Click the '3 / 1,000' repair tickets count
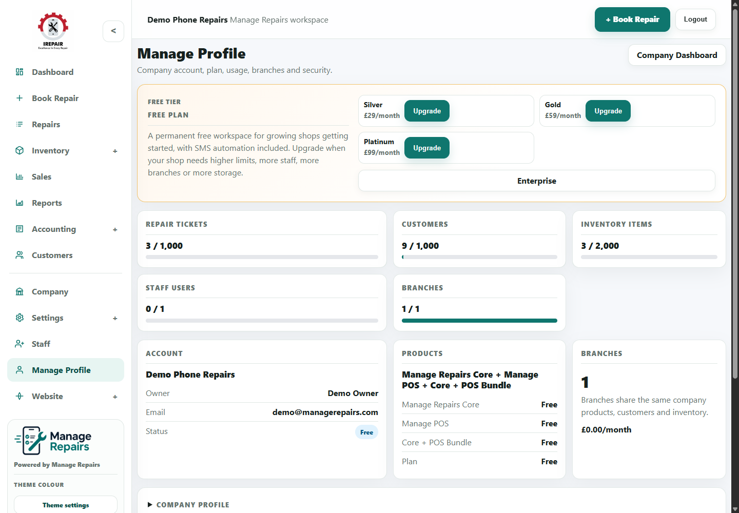The image size is (739, 513). click(x=164, y=246)
